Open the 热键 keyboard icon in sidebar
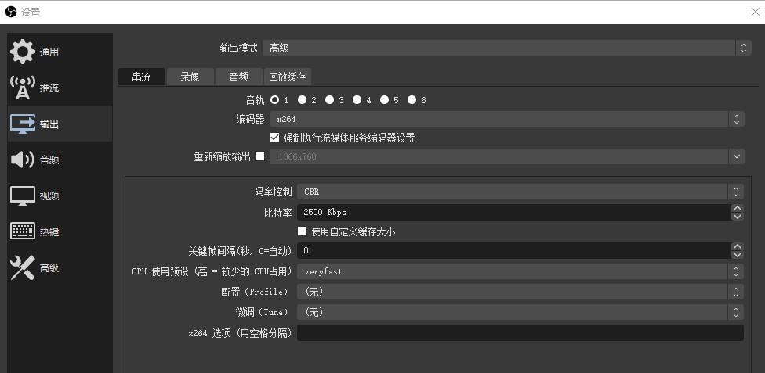The image size is (765, 373). [x=23, y=231]
